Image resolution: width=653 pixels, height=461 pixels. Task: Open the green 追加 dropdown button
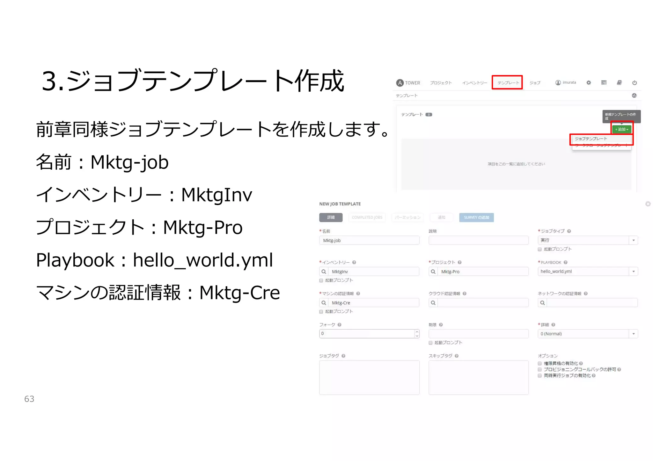click(622, 129)
